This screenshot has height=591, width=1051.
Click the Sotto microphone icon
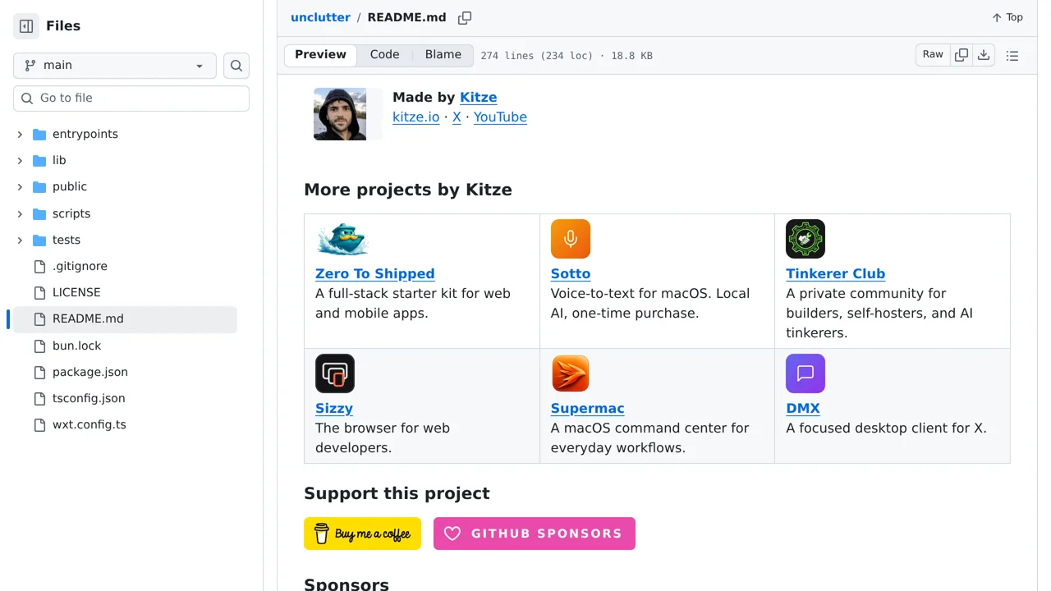[571, 239]
